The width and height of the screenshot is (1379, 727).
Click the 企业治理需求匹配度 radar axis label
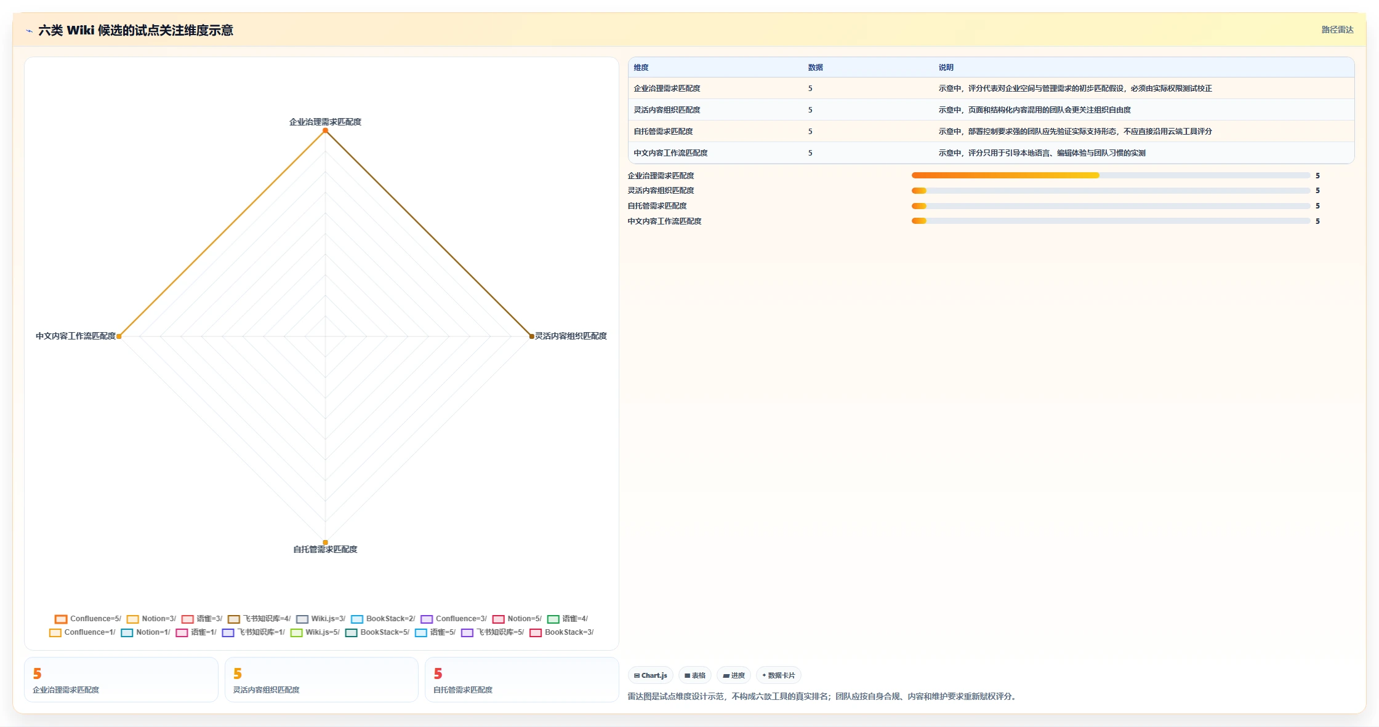coord(325,122)
